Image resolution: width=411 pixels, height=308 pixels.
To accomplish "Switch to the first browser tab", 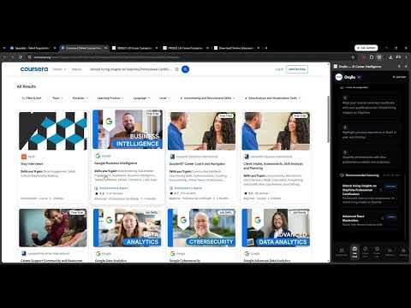I will coord(32,48).
